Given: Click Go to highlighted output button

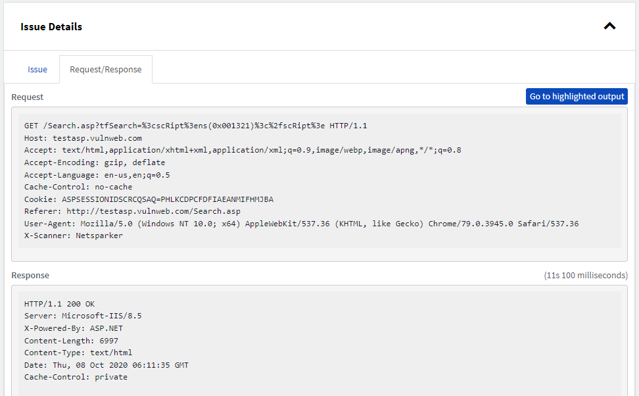Looking at the screenshot, I should coord(577,96).
